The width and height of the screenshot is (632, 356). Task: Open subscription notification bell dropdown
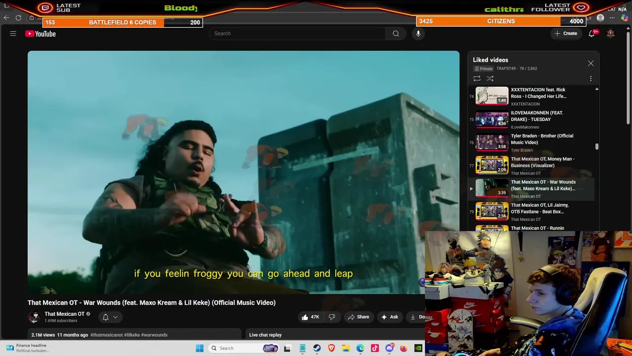pyautogui.click(x=110, y=317)
